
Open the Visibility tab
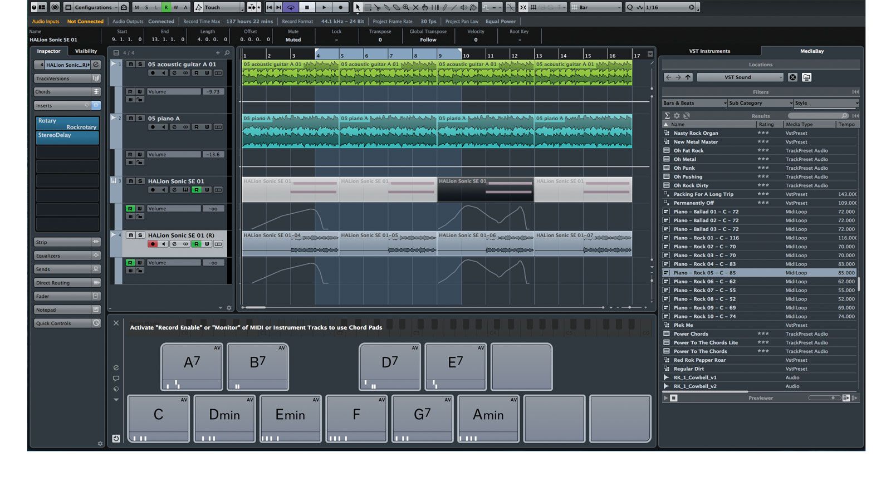86,51
